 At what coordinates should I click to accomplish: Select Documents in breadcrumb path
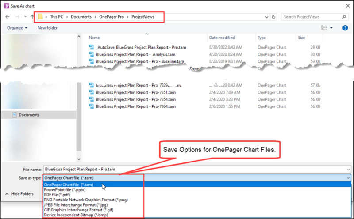[x=81, y=17]
